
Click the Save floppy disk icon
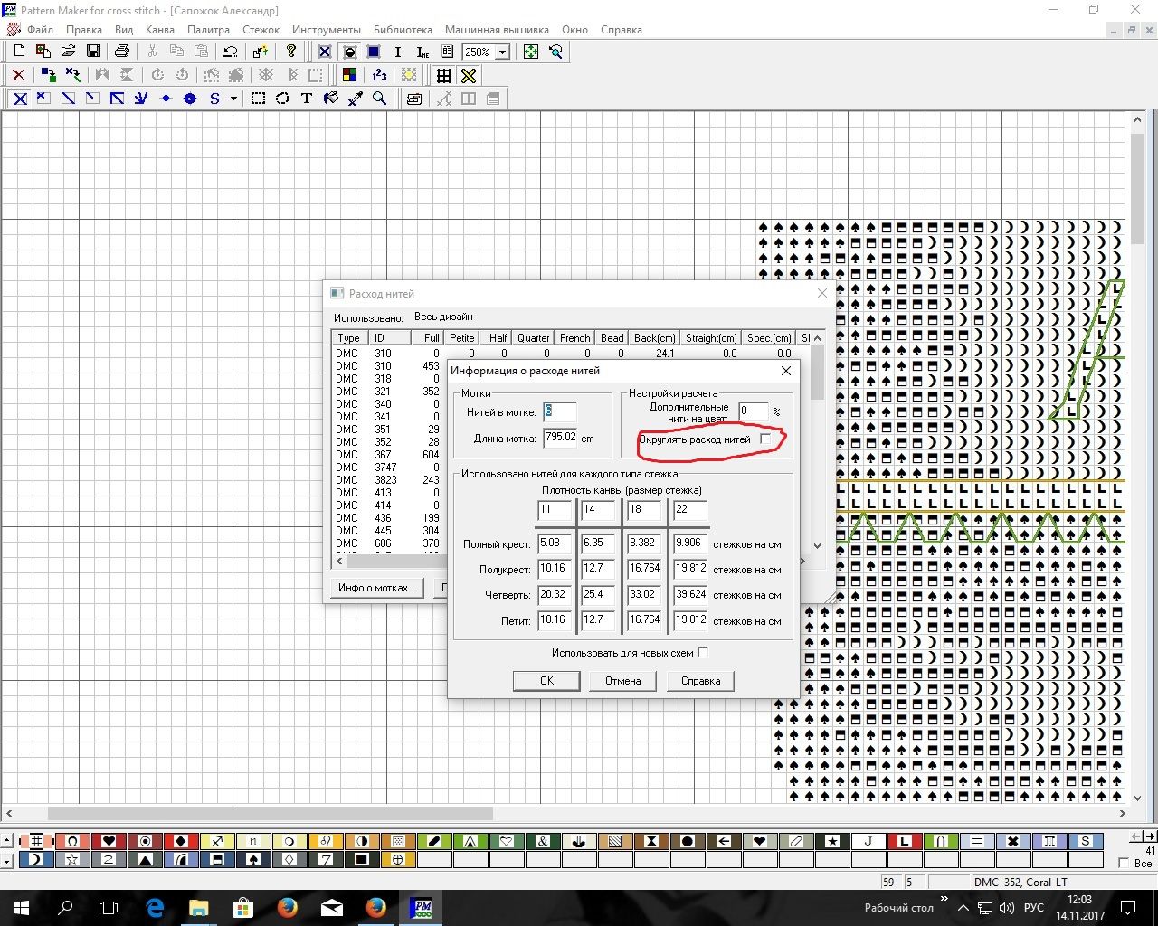pos(93,52)
